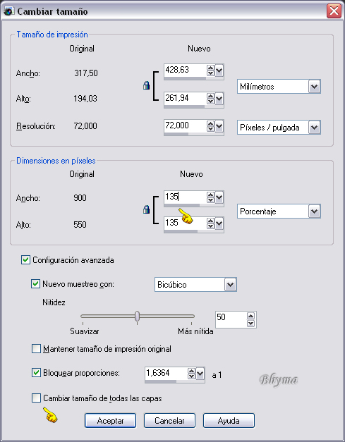Uncheck Configuración avanzada checkbox
This screenshot has width=345, height=442.
pos(25,259)
